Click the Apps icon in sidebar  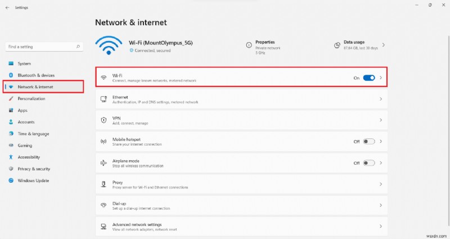(11, 110)
